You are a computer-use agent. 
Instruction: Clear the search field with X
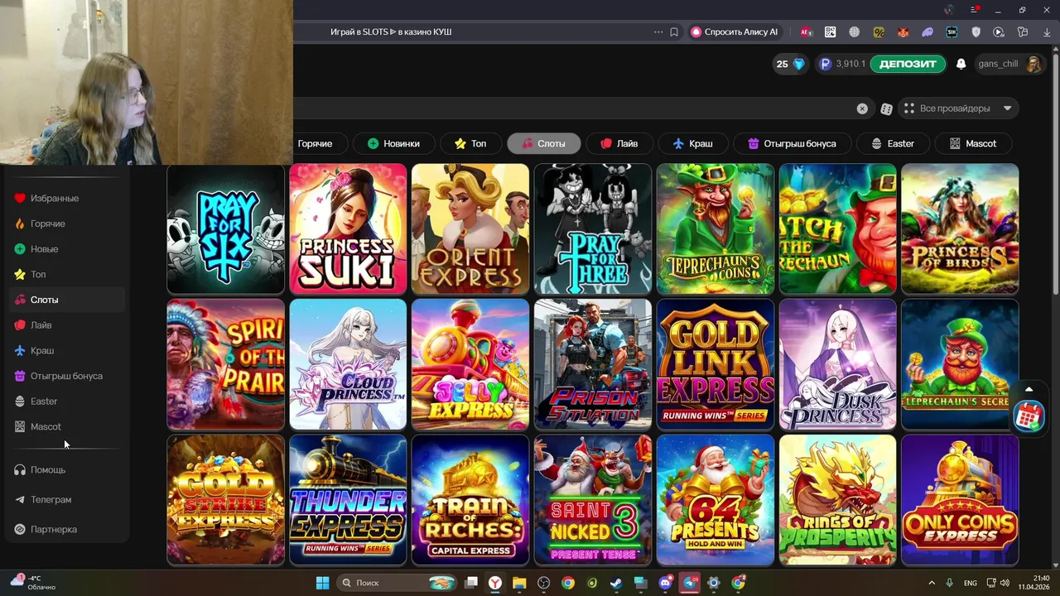[862, 108]
